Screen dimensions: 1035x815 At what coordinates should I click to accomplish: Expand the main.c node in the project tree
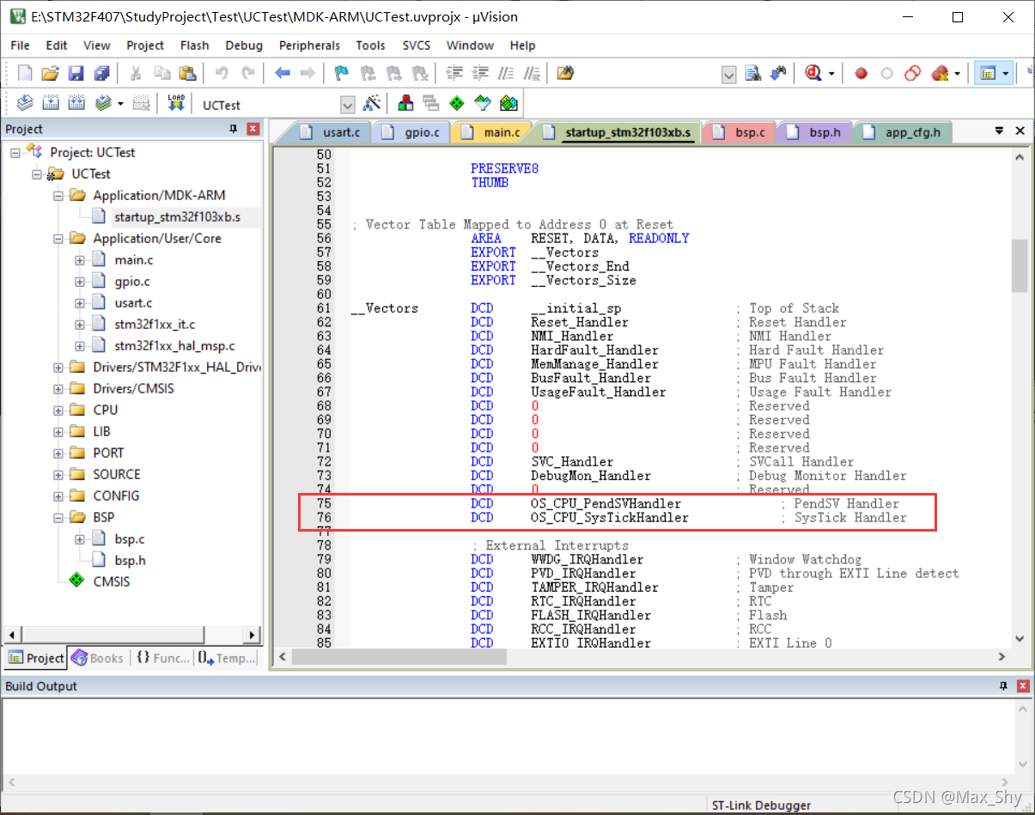click(80, 259)
